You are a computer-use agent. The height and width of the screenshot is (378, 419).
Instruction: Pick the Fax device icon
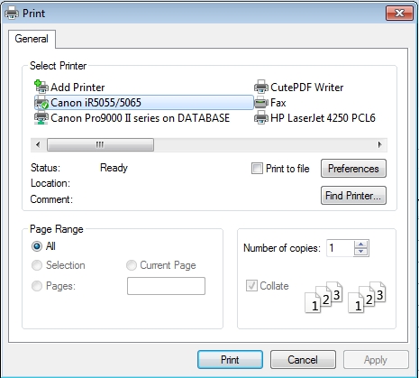pos(261,103)
